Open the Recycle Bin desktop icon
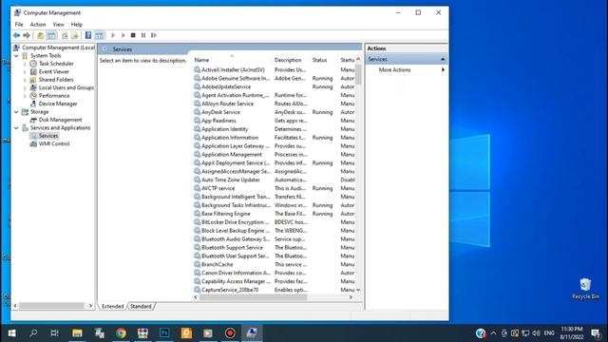608x342 pixels. pos(585,289)
